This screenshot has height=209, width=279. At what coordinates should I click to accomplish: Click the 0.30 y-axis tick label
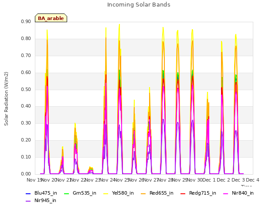pyautogui.click(x=26, y=123)
